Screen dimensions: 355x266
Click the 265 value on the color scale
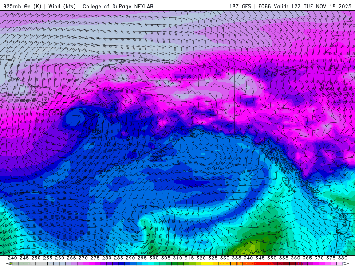(71, 258)
